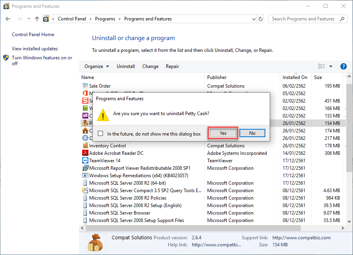Viewport: 353px width, 255px height.
Task: Sort by Installed On column header
Action: click(x=296, y=77)
